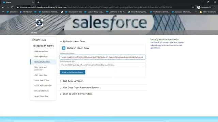Viewport: 218px width, 122px height.
Task: Bookmark this page with the star icon
Action: click(193, 7)
